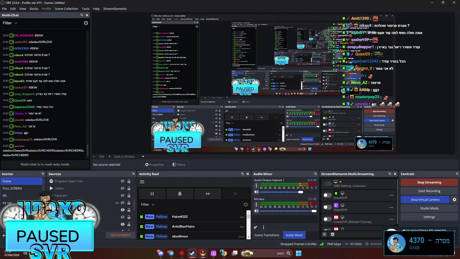Click the ADD ELEMENT button
Screen dimensions: 460x259
tap(120, 235)
